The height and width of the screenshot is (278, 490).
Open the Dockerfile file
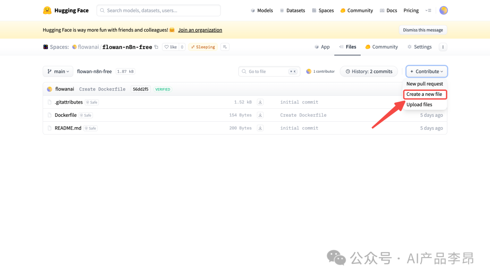tap(66, 115)
